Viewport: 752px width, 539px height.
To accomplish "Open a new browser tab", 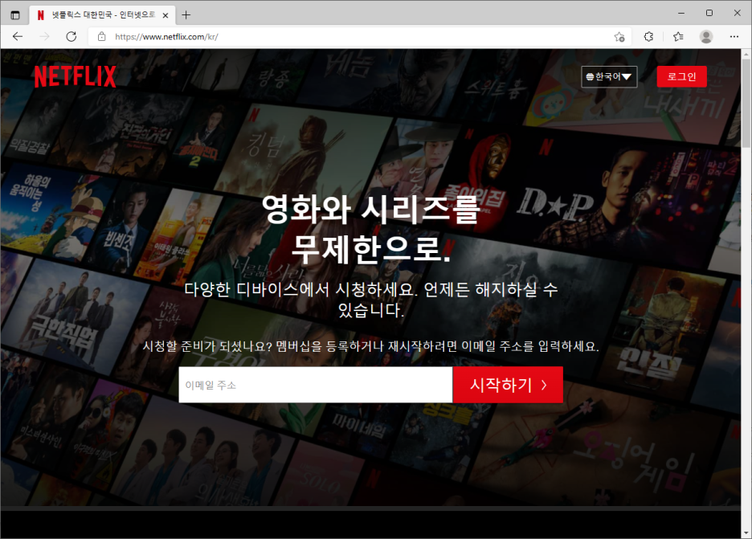I will (x=186, y=15).
